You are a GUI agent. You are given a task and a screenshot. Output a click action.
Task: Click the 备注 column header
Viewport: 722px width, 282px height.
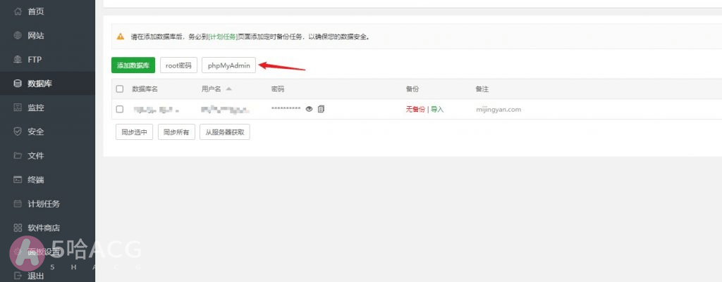[x=482, y=89]
